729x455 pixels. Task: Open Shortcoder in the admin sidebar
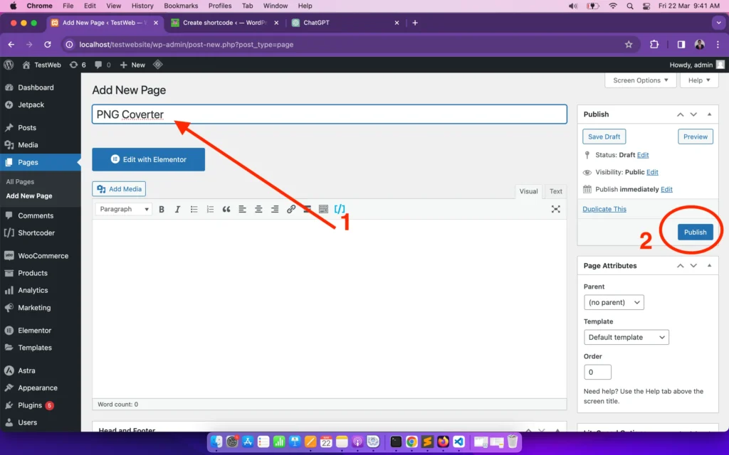tap(41, 233)
